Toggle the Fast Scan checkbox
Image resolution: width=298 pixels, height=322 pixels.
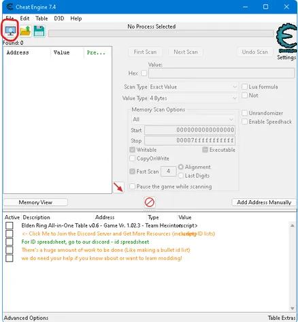[133, 172]
